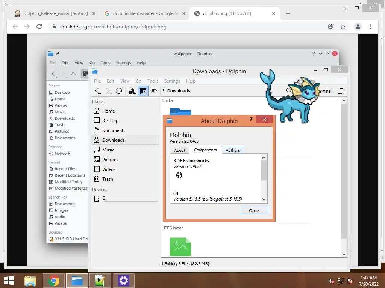This screenshot has height=288, width=385.
Task: Go forward in the Downloads Dolphin toolbar
Action: 108,91
